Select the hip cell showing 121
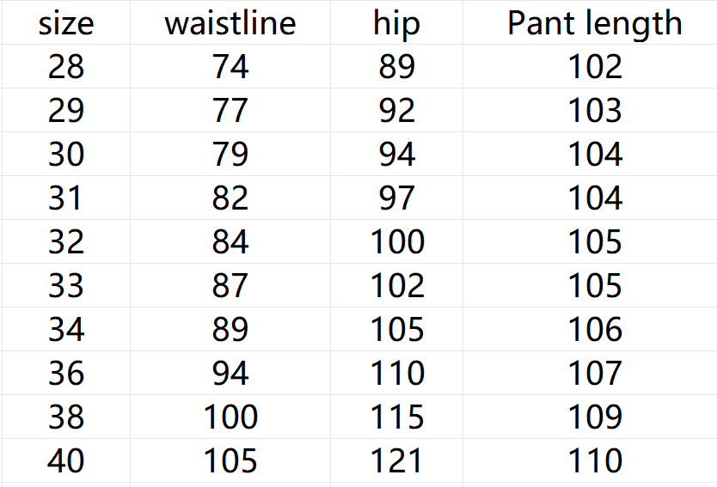The width and height of the screenshot is (717, 487). [396, 461]
